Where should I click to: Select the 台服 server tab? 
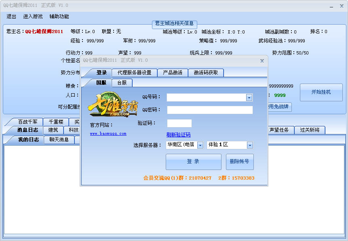pos(122,83)
